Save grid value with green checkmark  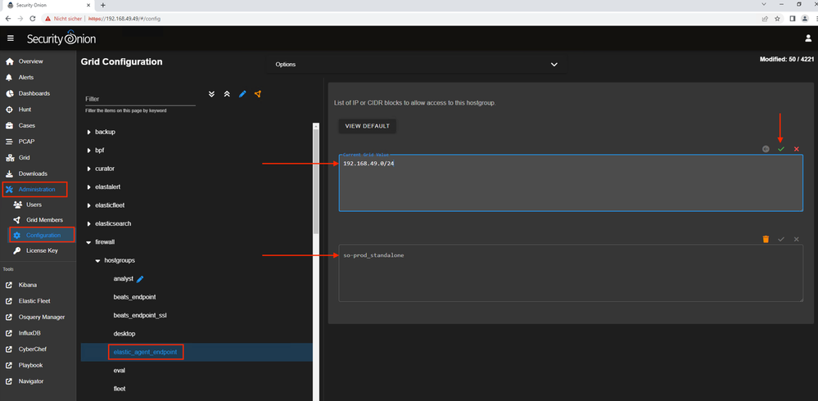tap(781, 149)
